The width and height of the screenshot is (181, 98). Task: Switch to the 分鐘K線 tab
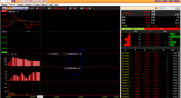(x=20, y=5)
